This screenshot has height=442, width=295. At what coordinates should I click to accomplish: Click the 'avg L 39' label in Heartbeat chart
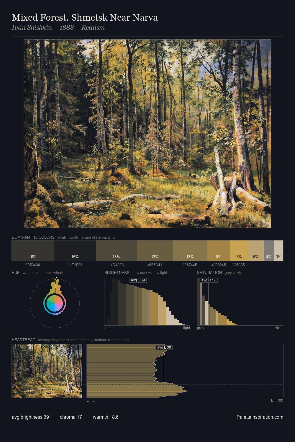(164, 347)
